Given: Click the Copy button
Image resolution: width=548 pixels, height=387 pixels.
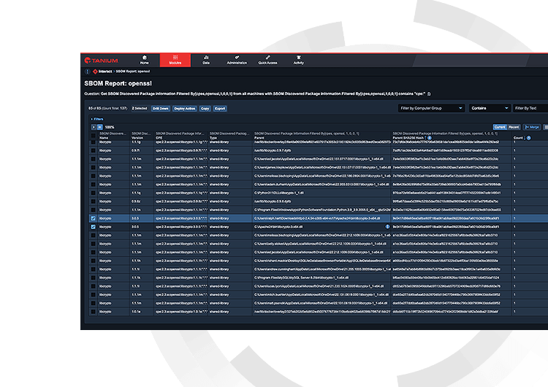Looking at the screenshot, I should coord(205,109).
